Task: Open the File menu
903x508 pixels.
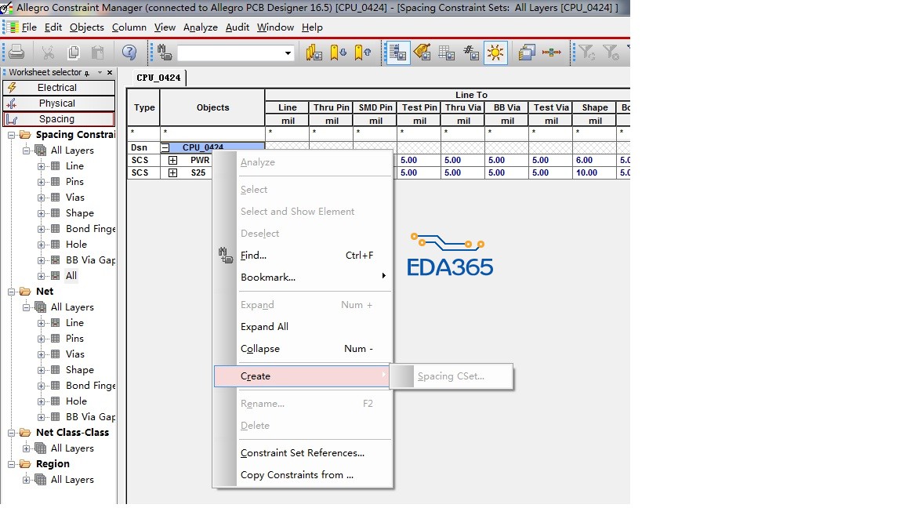Action: click(29, 27)
